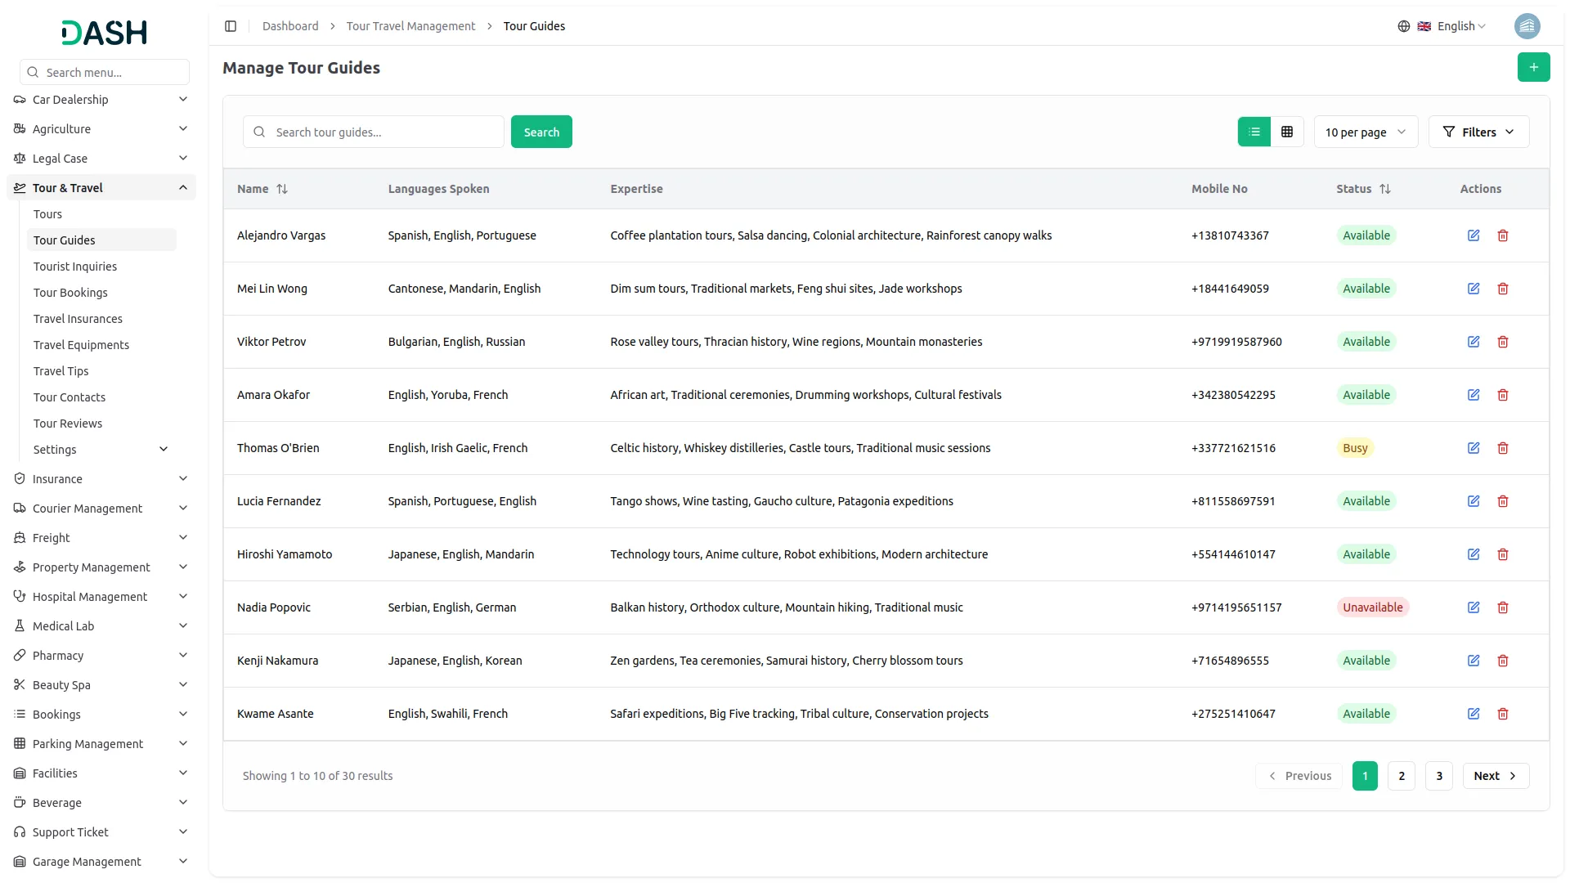Delete the Mei Lin Wong guide row
The width and height of the screenshot is (1570, 883).
coord(1503,289)
